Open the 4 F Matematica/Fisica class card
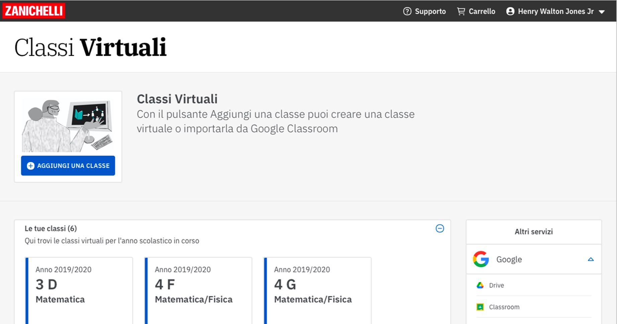This screenshot has width=617, height=324. tap(198, 291)
